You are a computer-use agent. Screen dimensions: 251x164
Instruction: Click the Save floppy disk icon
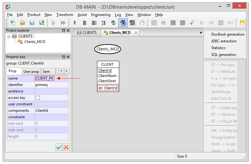32,23
